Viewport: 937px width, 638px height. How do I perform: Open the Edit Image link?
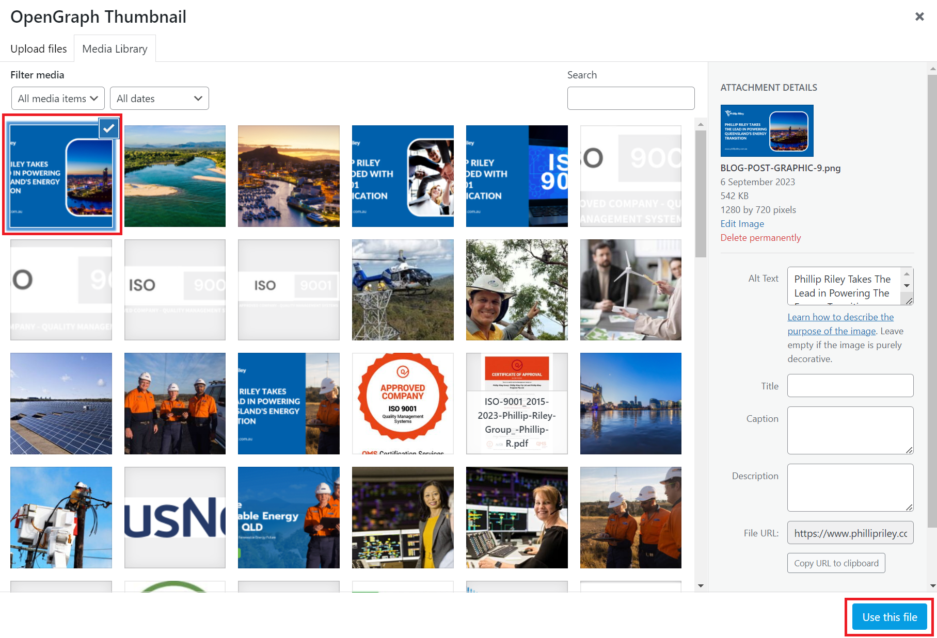(x=742, y=224)
